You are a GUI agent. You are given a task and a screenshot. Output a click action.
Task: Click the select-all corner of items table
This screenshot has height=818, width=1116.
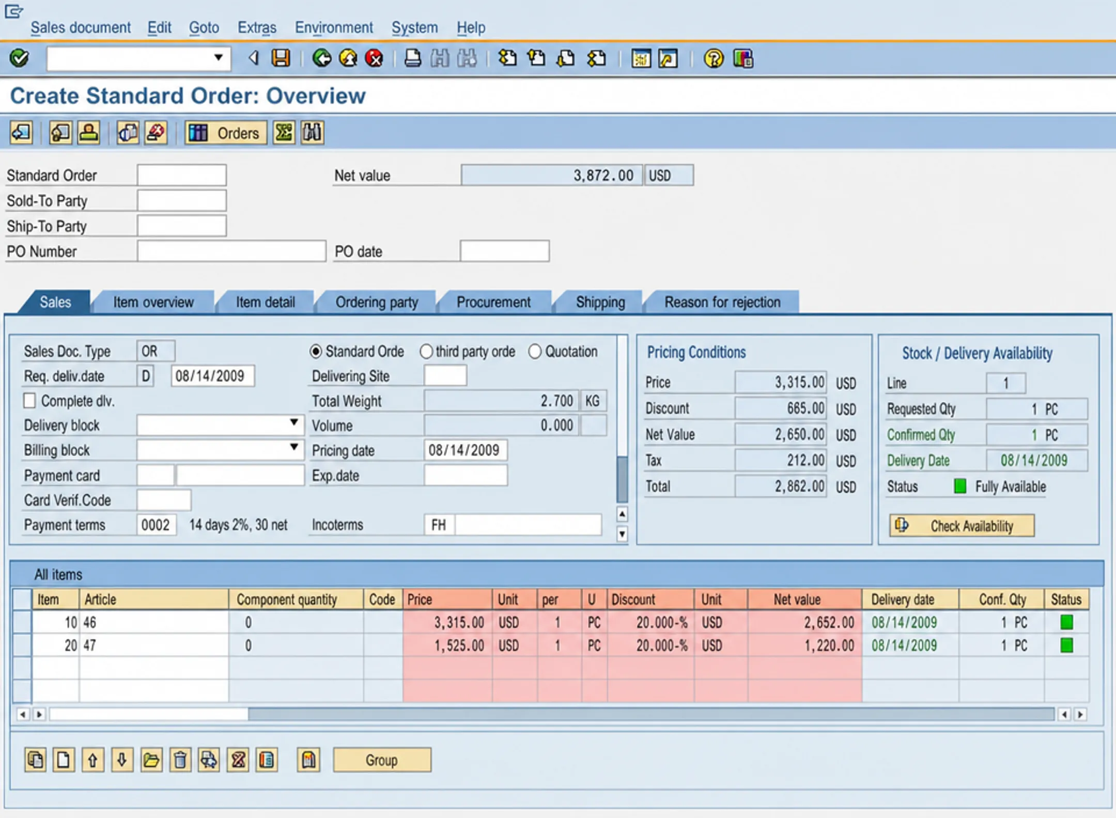[x=22, y=599]
